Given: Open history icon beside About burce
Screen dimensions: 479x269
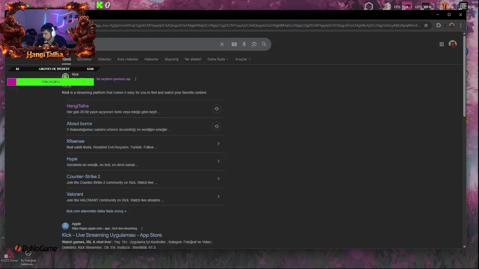Looking at the screenshot, I should [216, 126].
